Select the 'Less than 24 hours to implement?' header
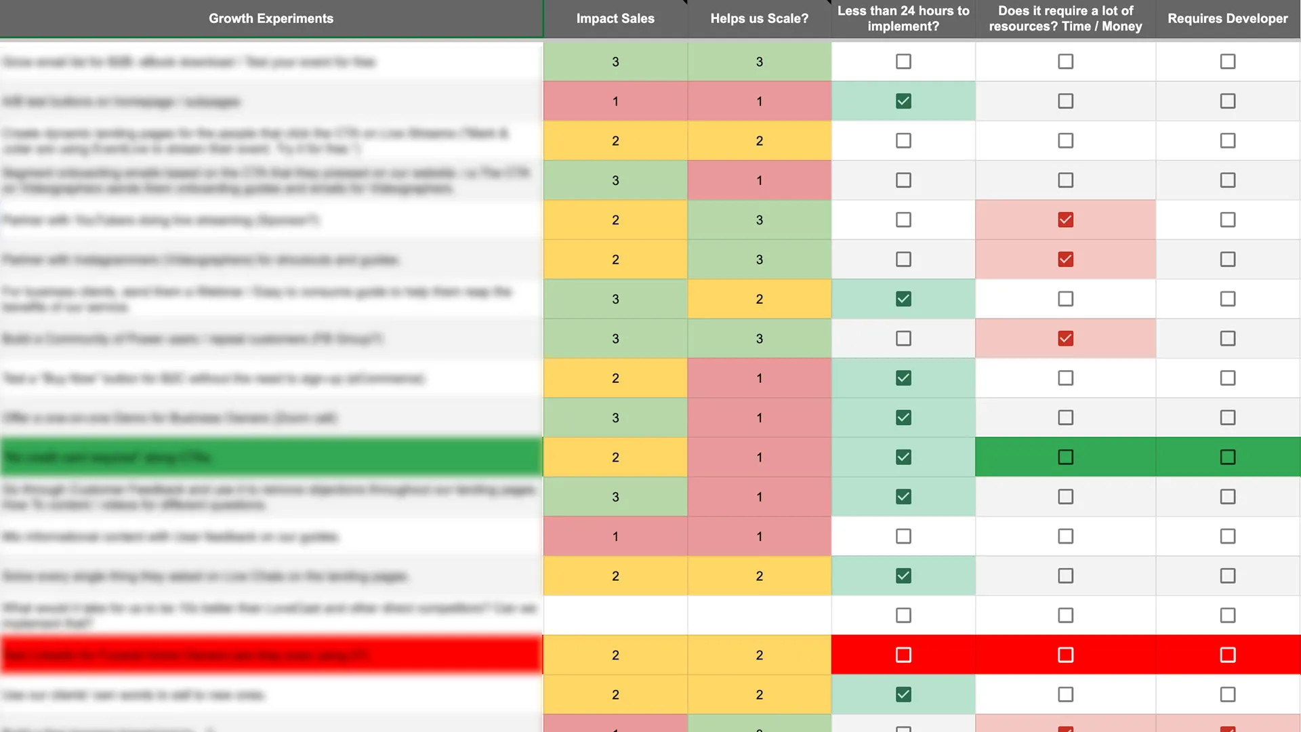This screenshot has width=1301, height=732. [903, 18]
